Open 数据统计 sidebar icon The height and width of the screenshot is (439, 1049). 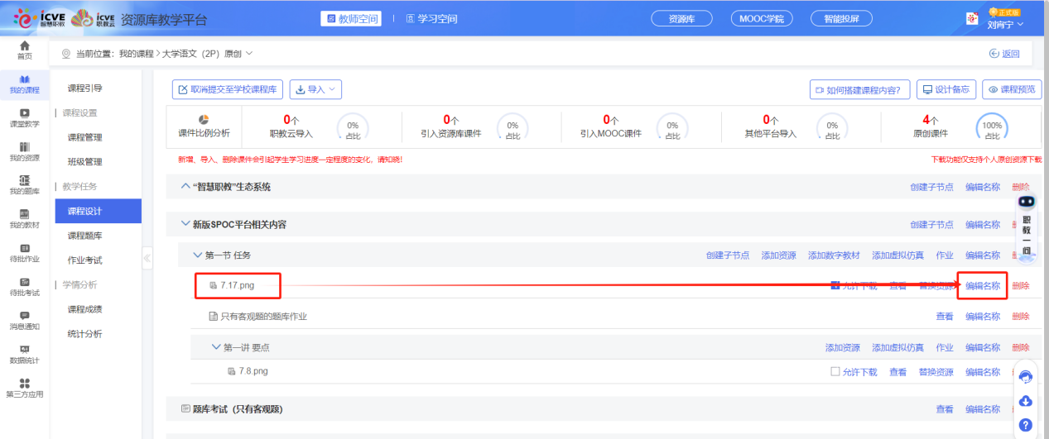[x=25, y=354]
